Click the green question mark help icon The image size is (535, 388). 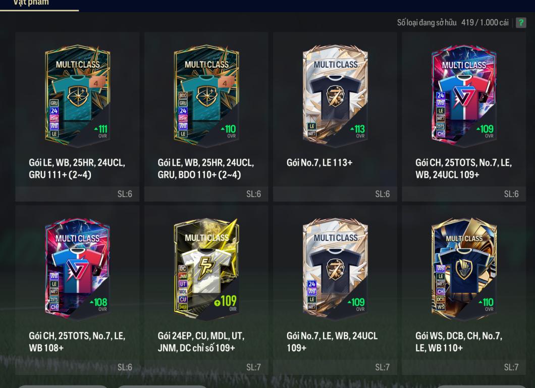coord(521,23)
